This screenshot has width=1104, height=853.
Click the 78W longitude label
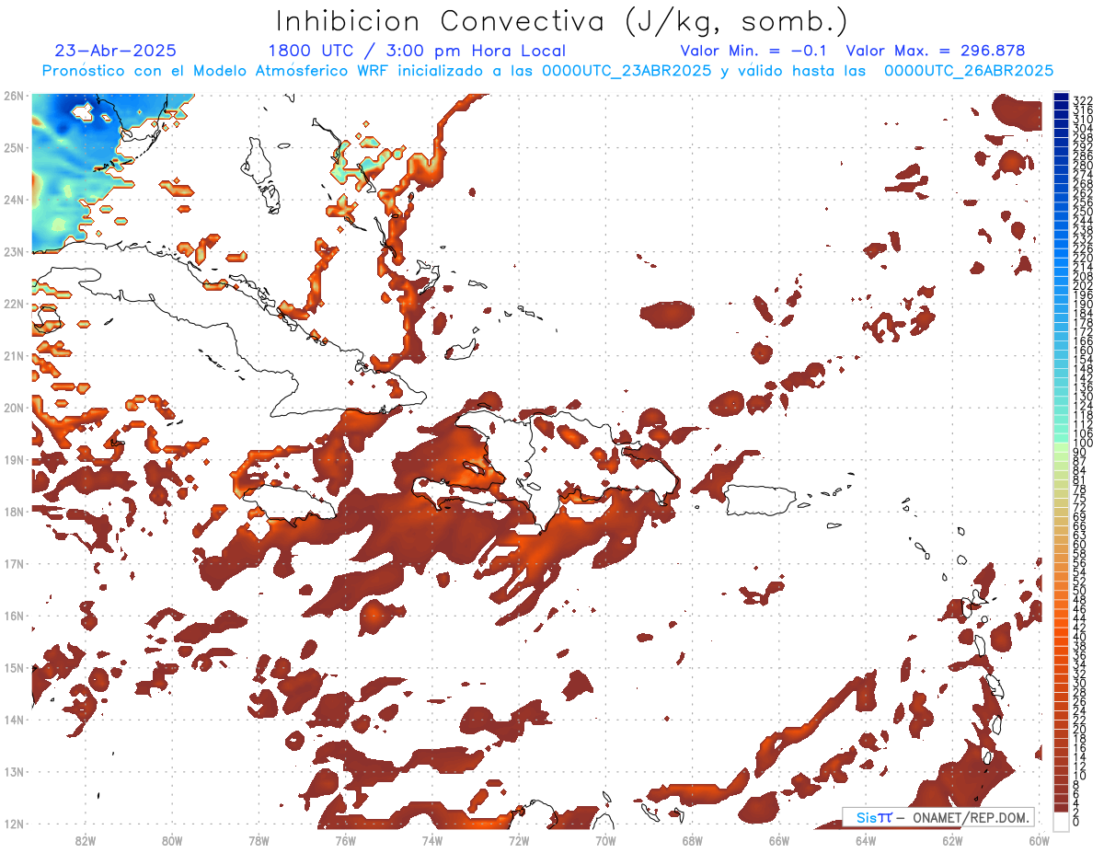click(259, 839)
